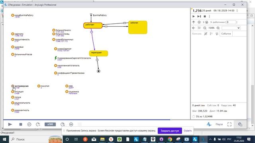Click taskbar search box Поиск

(x=36, y=139)
